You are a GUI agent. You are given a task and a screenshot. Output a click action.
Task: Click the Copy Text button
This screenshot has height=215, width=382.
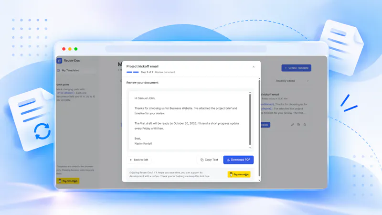click(x=209, y=160)
